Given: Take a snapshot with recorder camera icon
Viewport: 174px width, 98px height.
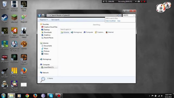Looking at the screenshot, I should pos(139,1).
